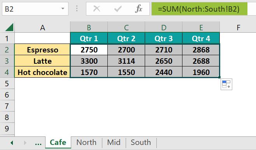Click the formula bar vertical dots handle
256x150 pixels.
77,9
